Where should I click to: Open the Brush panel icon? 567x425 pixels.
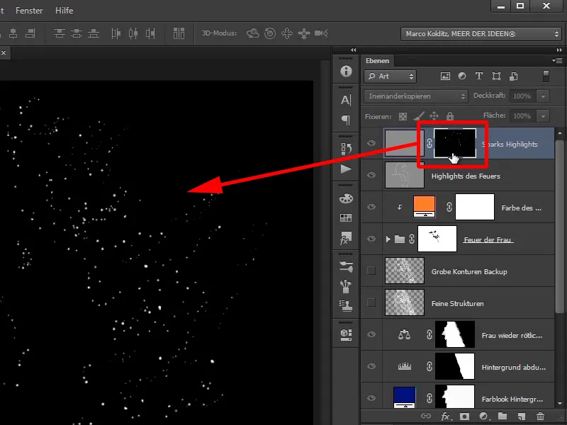click(x=346, y=286)
